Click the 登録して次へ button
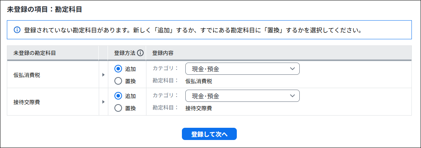Image resolution: width=421 pixels, height=148 pixels. pyautogui.click(x=209, y=134)
